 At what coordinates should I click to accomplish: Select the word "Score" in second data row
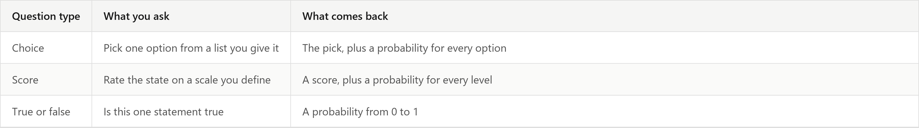(25, 79)
